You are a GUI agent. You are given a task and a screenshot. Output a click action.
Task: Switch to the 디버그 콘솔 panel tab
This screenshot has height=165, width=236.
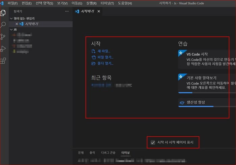(108, 153)
